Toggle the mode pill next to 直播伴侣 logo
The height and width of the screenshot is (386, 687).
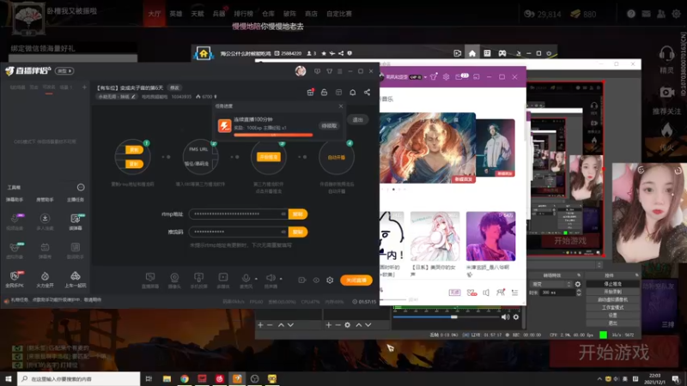64,71
